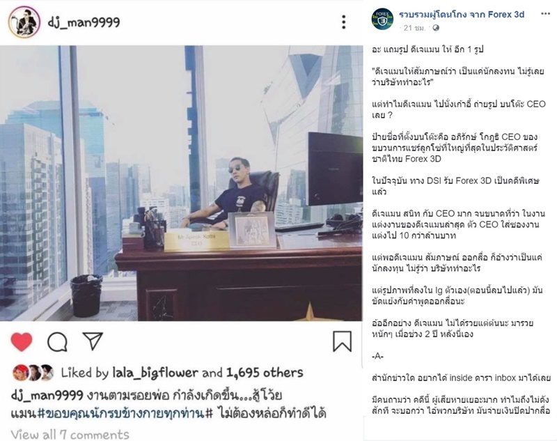557x441 pixels.
Task: Click dj_man9999 profile picture
Action: click(24, 22)
